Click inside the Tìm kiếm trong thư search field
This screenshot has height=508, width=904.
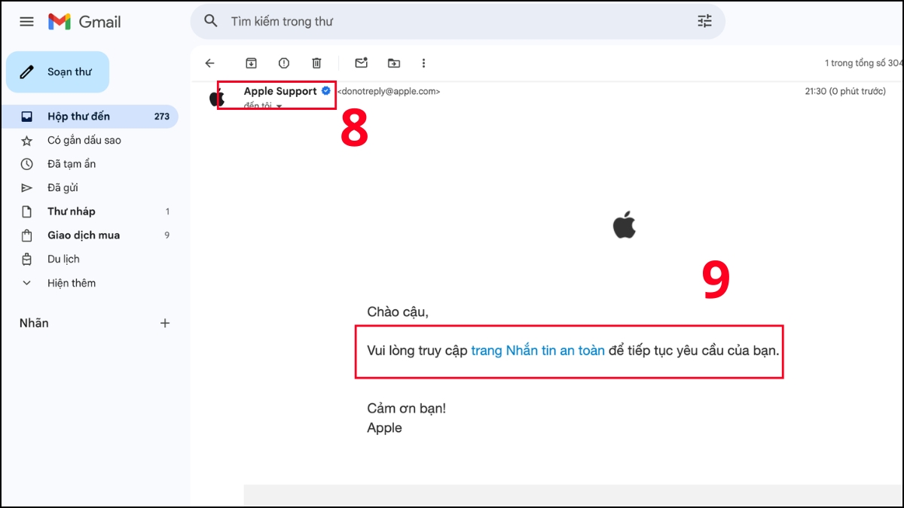[x=377, y=22]
